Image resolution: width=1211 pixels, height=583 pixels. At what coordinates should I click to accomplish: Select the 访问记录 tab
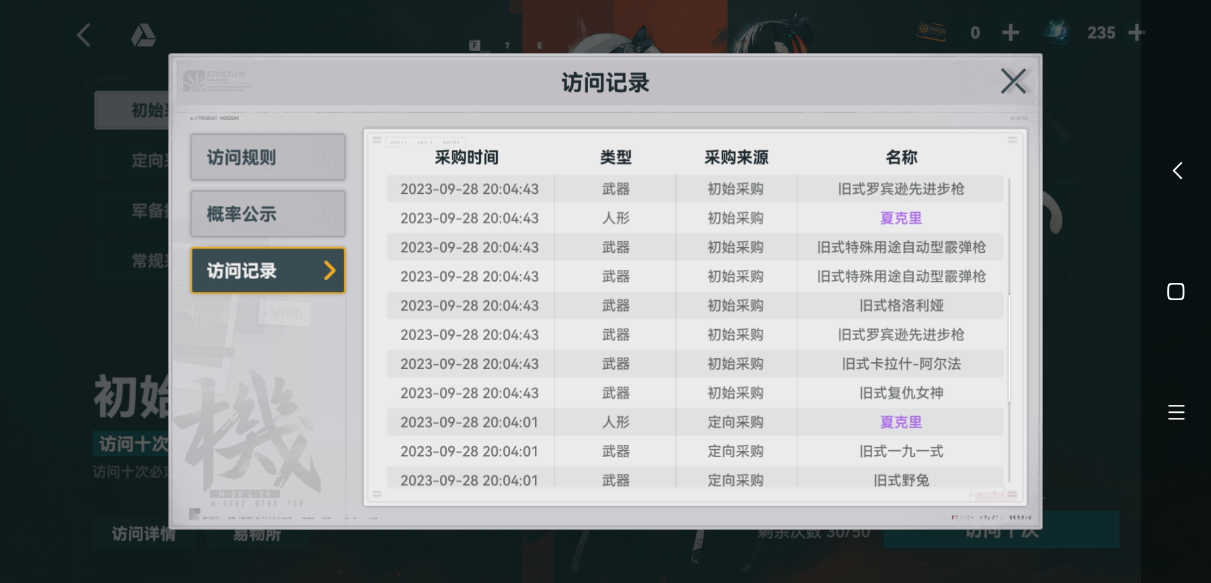click(268, 270)
